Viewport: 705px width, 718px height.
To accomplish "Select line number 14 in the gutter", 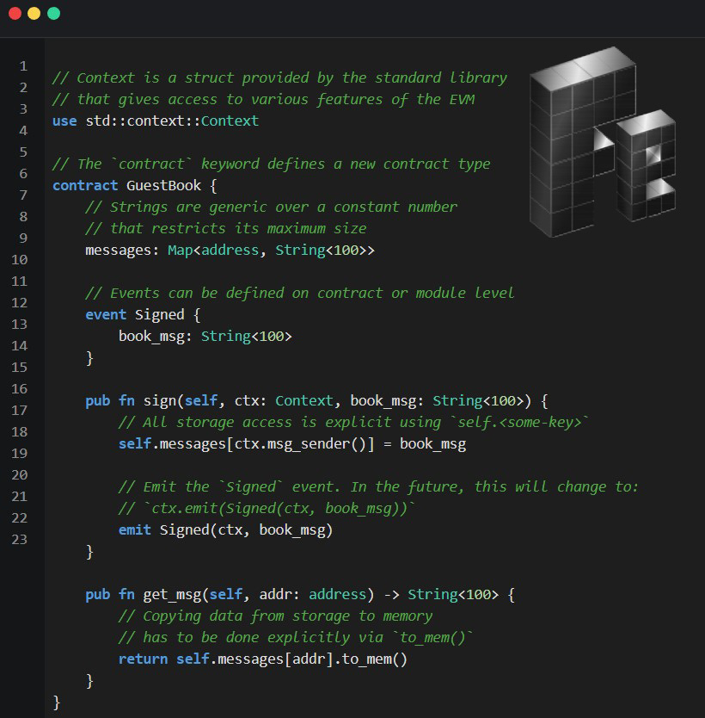I will (20, 346).
